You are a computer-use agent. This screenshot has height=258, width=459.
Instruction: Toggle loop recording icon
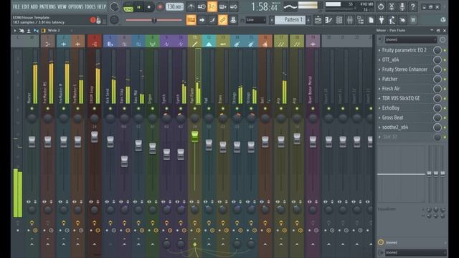click(x=234, y=6)
